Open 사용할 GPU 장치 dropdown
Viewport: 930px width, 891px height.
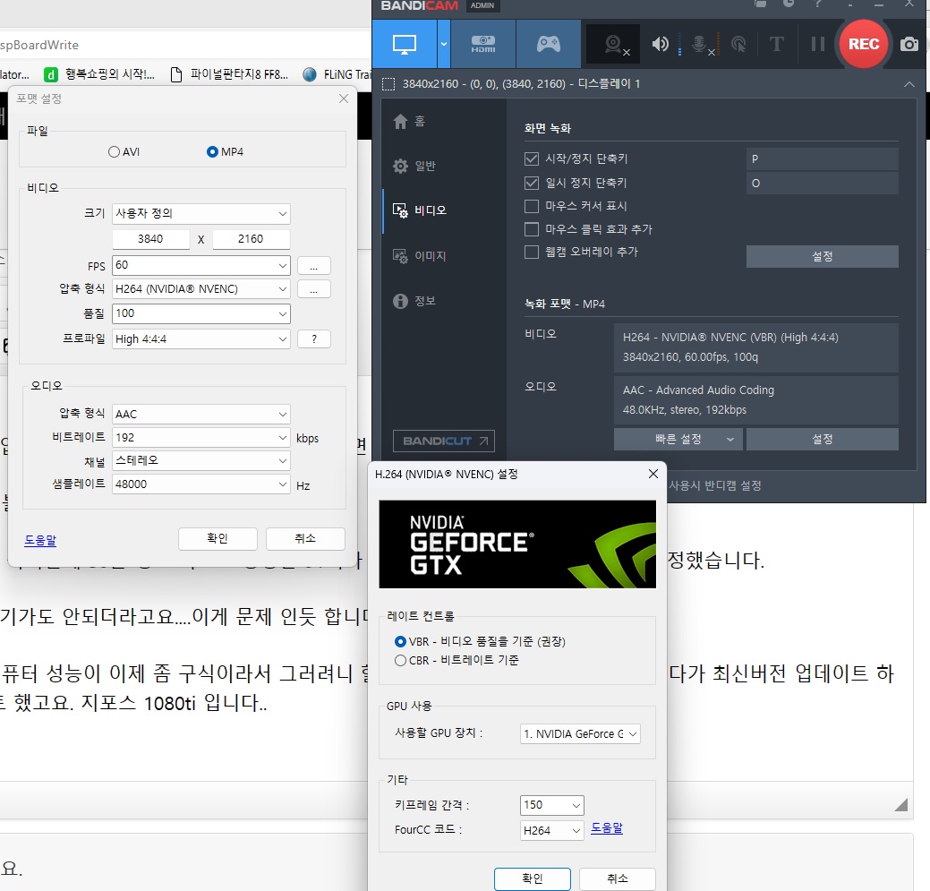(580, 733)
